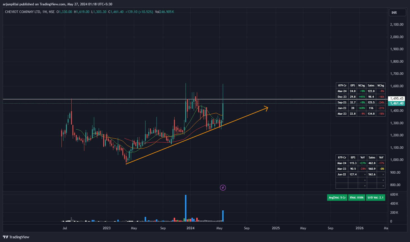Click the open value O1,330.00
Image resolution: width=410 pixels, height=242 pixels.
(x=64, y=12)
